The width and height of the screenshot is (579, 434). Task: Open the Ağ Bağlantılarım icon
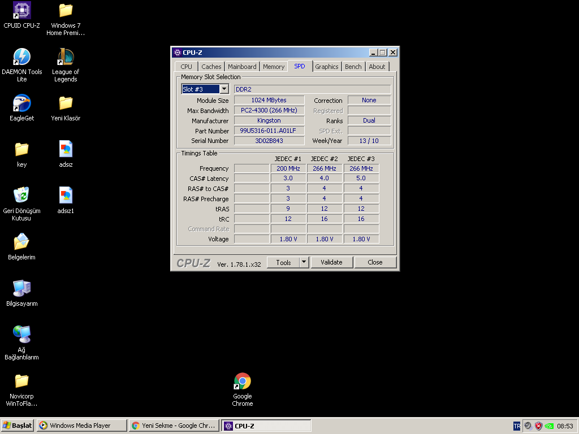click(x=21, y=335)
